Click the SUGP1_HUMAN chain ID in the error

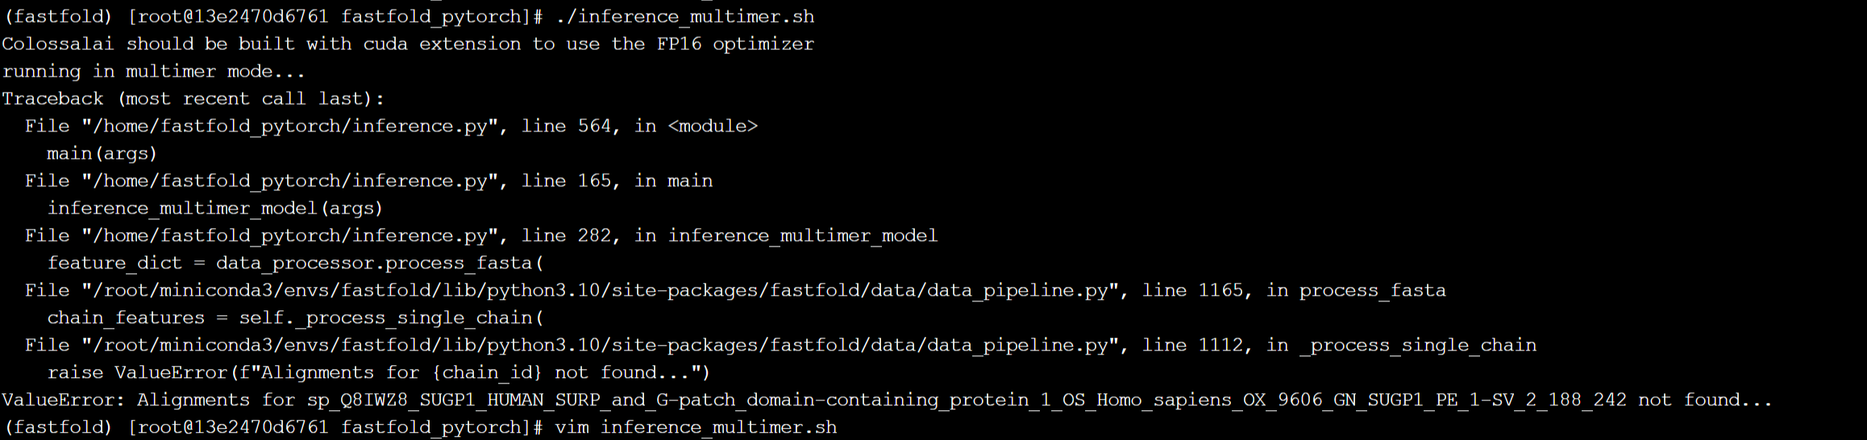tap(966, 401)
